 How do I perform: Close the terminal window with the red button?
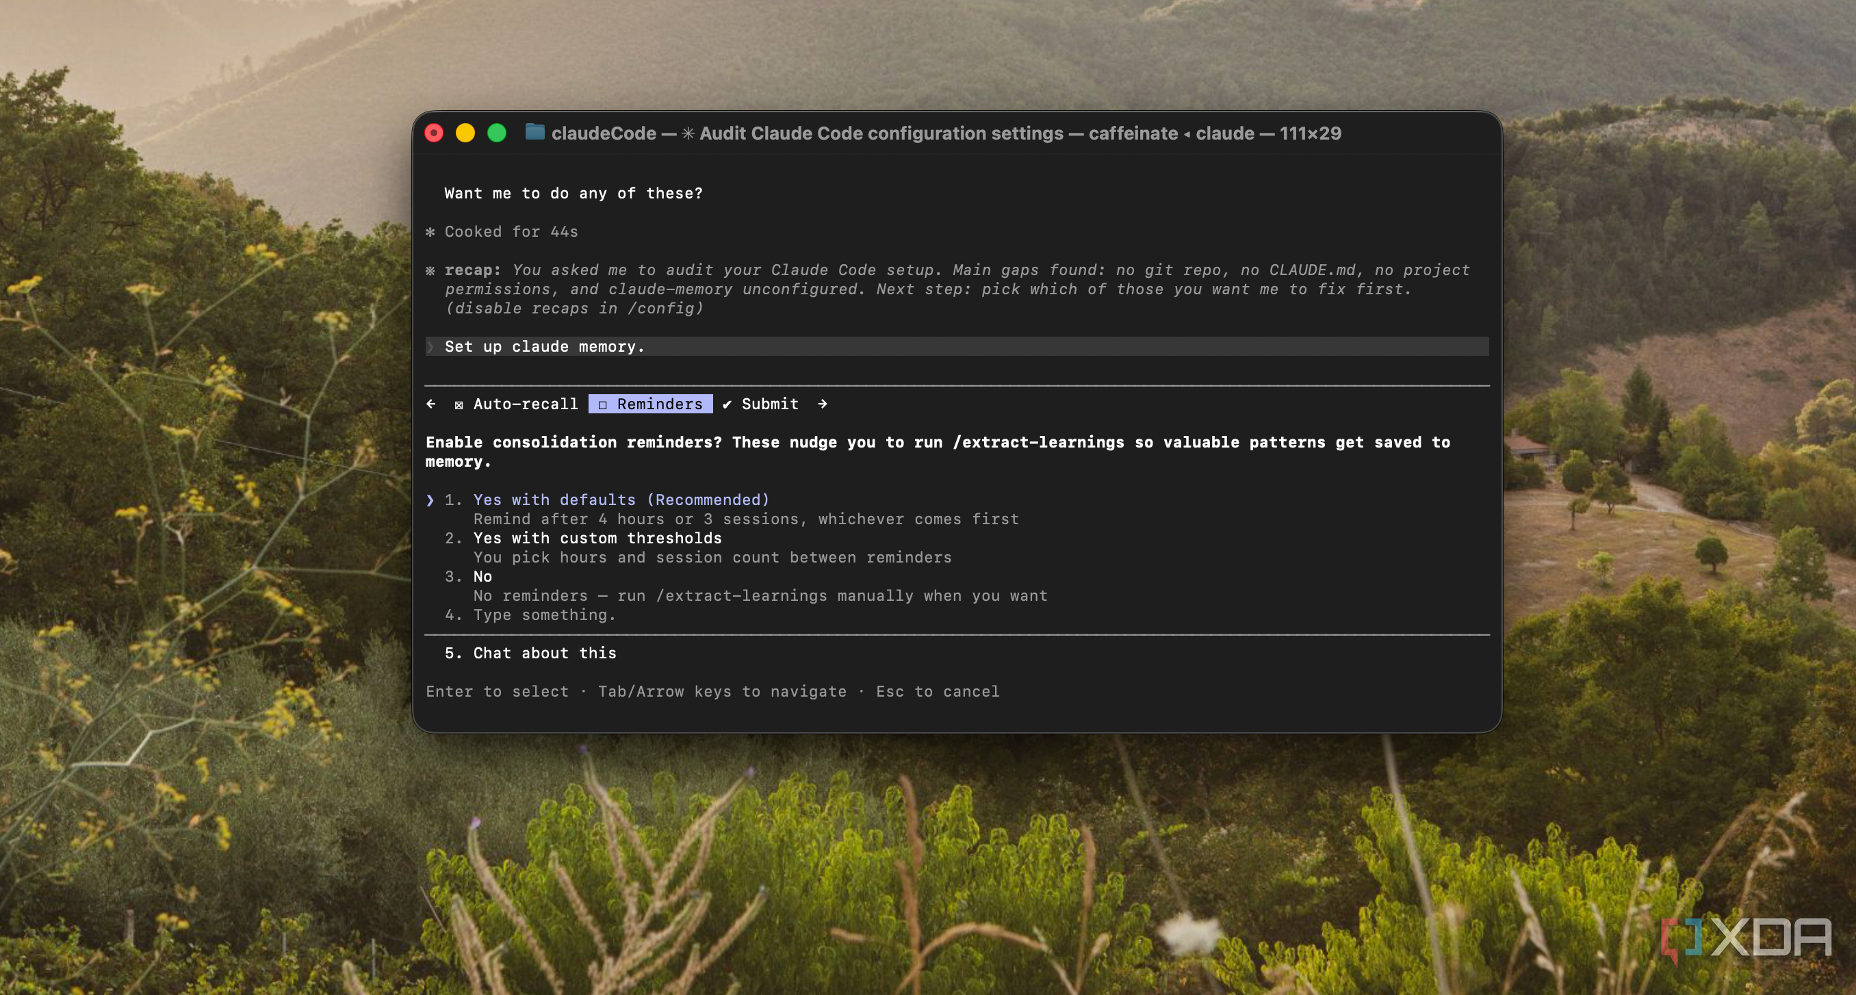click(x=434, y=133)
